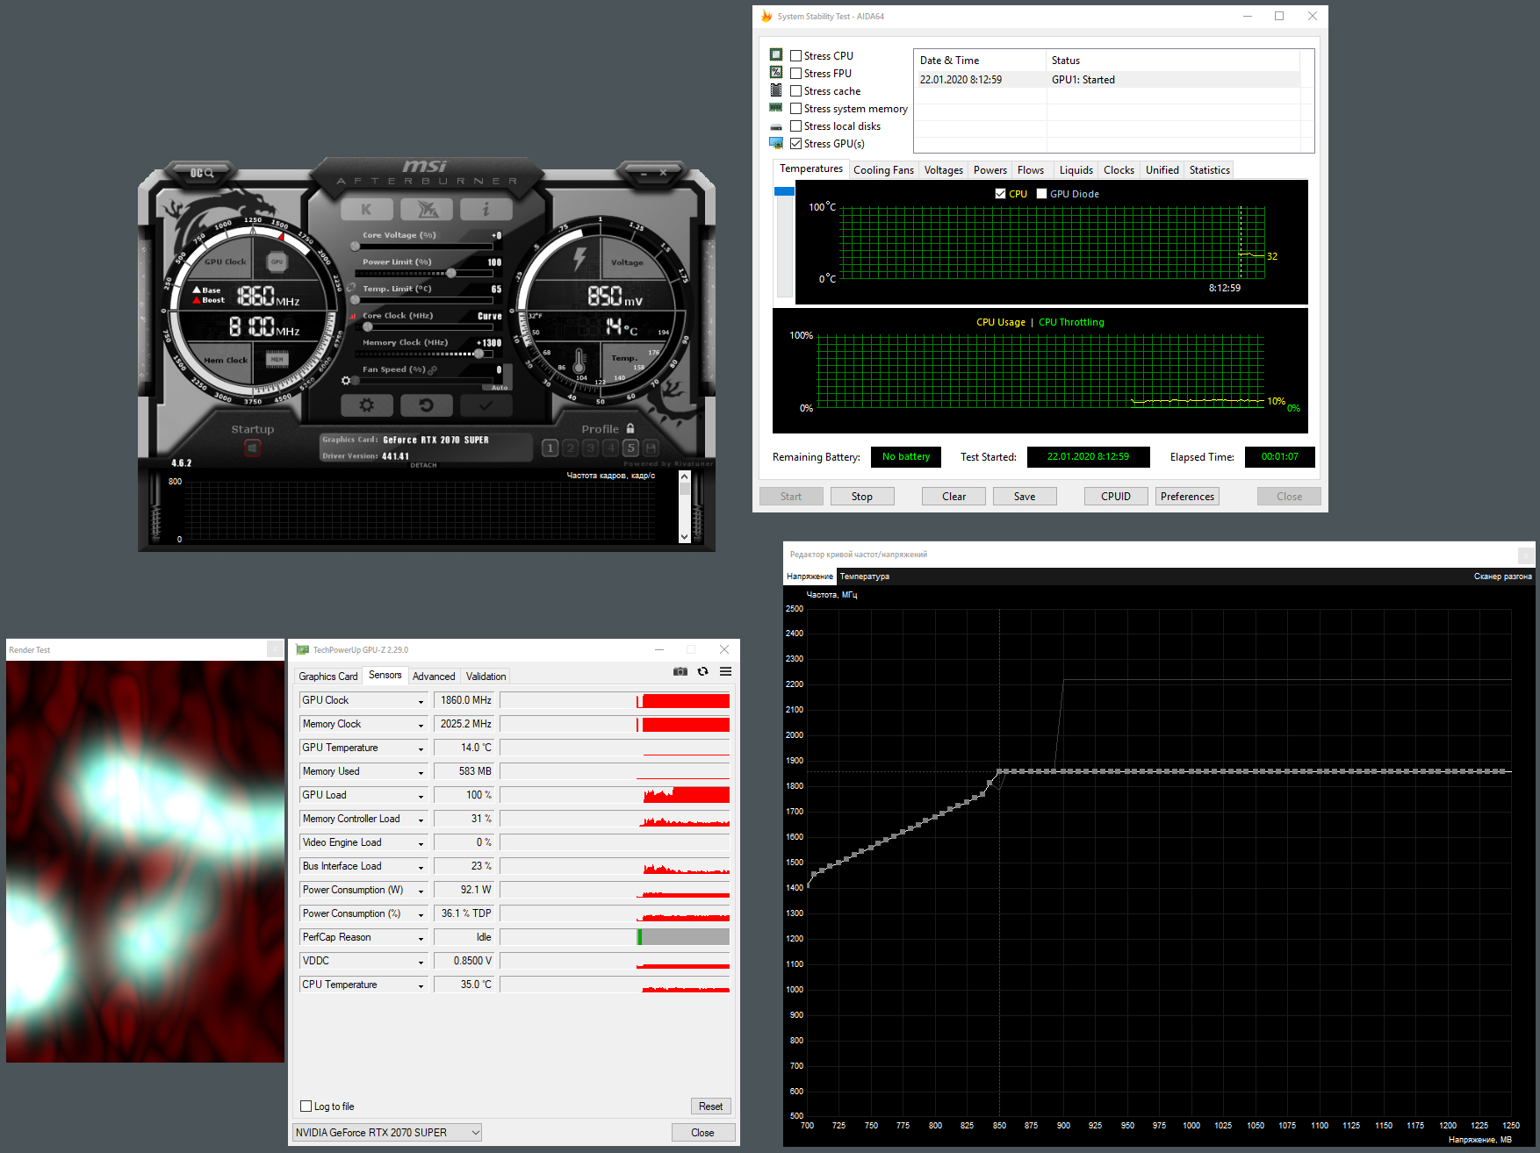Toggle the Windows startup icon in Afterburner

click(x=252, y=448)
